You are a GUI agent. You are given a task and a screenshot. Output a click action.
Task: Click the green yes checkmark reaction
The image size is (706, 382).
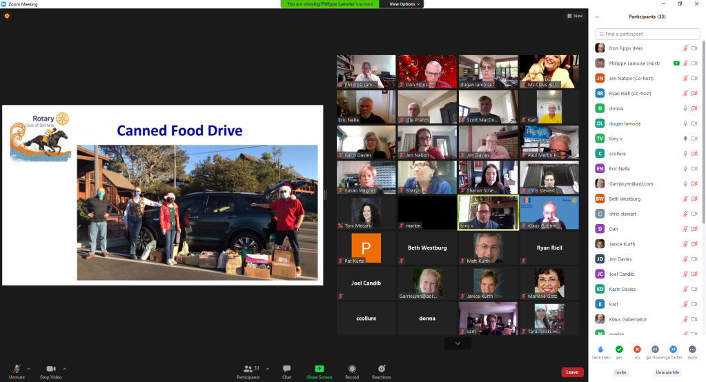pyautogui.click(x=619, y=350)
